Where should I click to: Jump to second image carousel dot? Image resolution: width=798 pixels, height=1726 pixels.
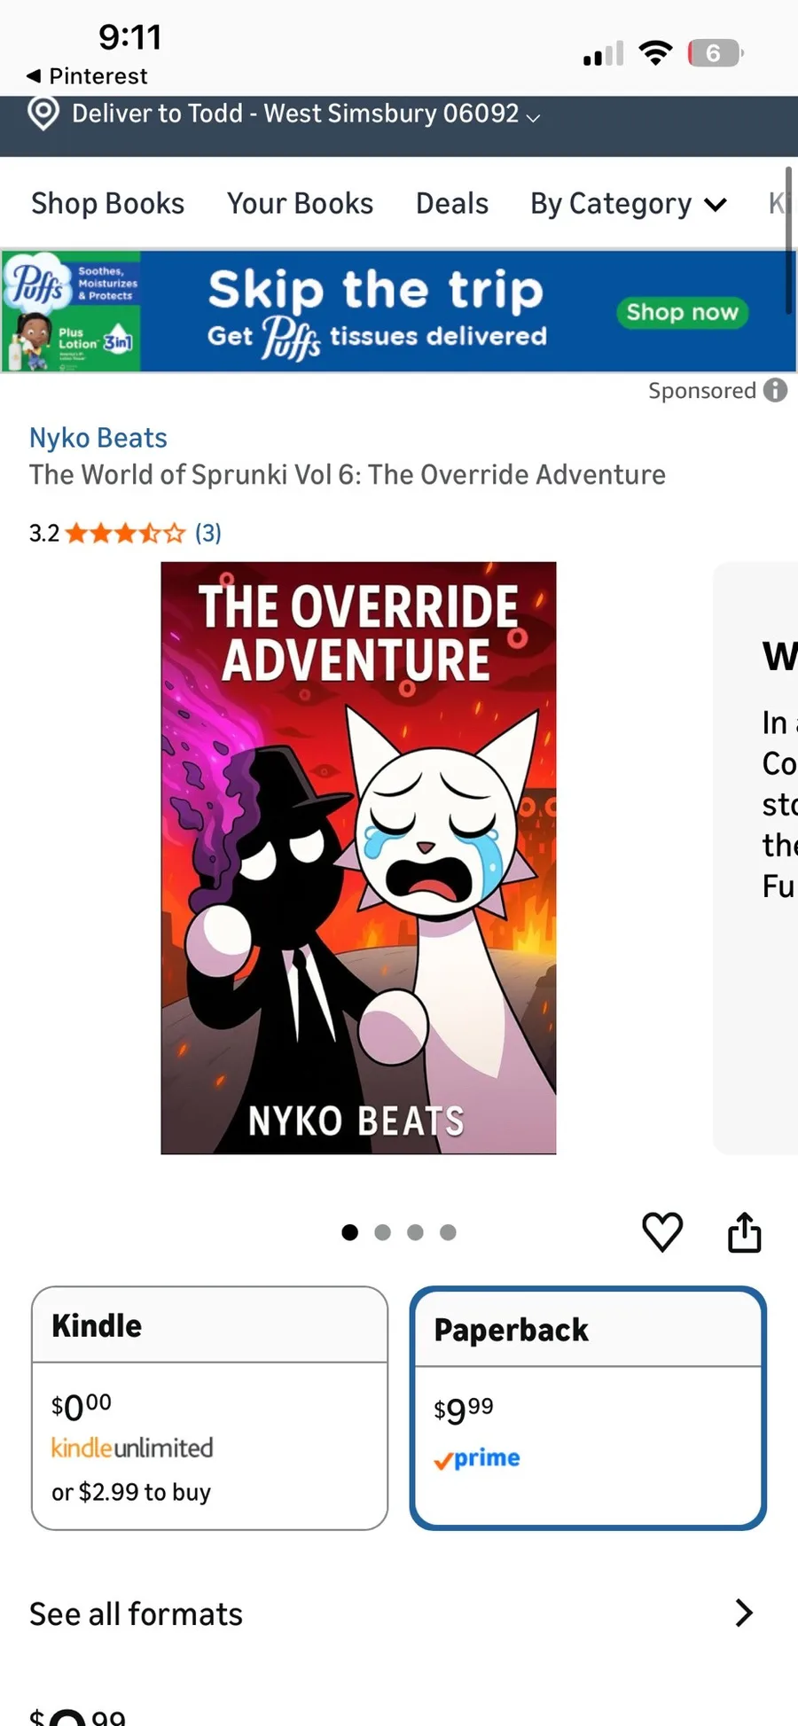(383, 1232)
